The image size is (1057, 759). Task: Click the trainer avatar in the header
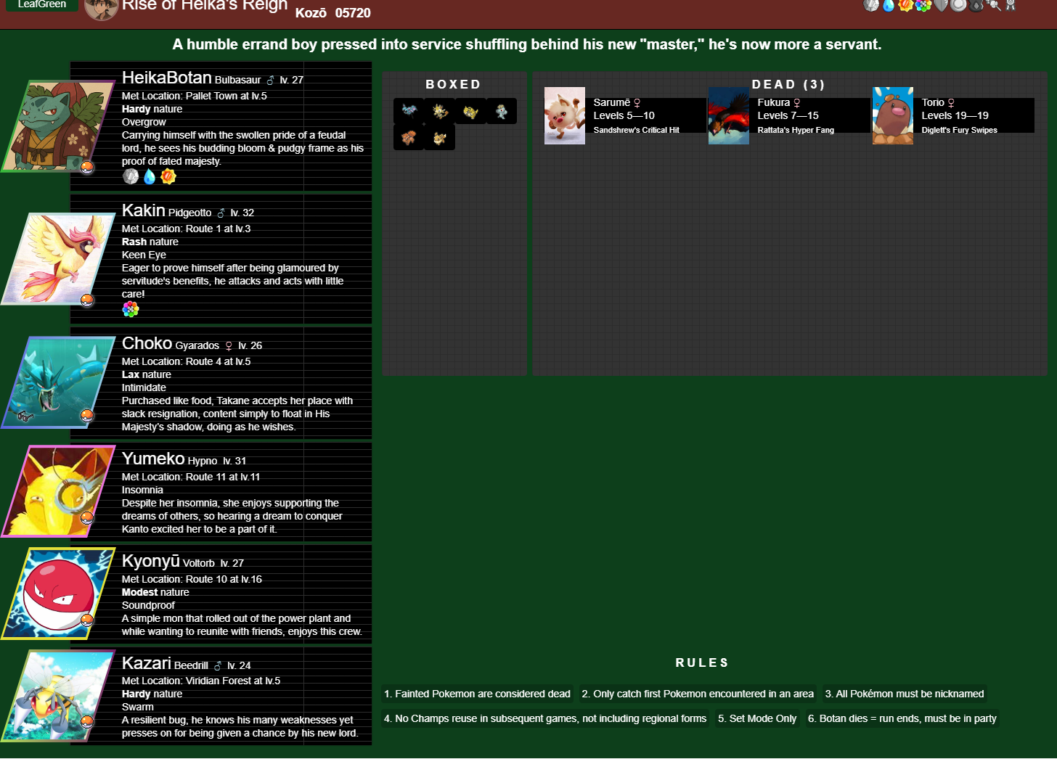pos(102,8)
